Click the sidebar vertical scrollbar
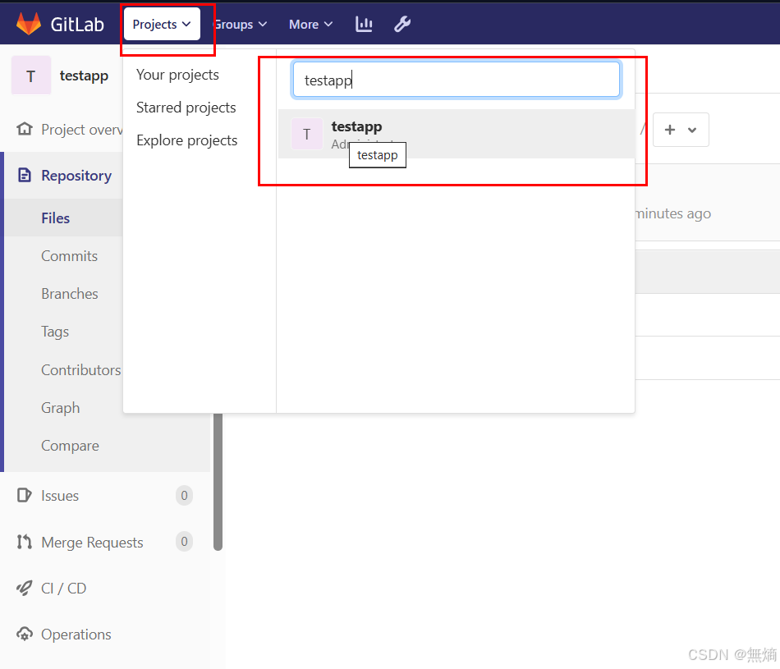 pyautogui.click(x=218, y=482)
